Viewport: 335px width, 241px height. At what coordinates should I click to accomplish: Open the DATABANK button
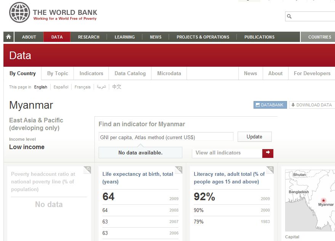point(270,105)
